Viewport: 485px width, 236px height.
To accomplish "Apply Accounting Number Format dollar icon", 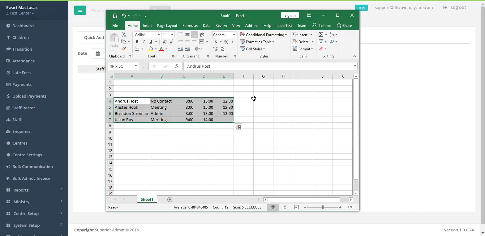I will pyautogui.click(x=216, y=42).
